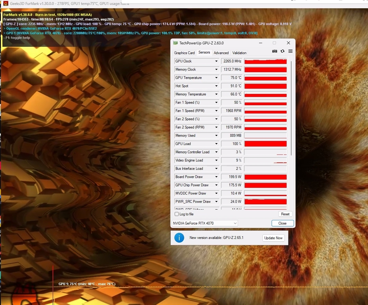
Task: Click the Fan 2 speed value 1970 RPM
Action: (232, 127)
